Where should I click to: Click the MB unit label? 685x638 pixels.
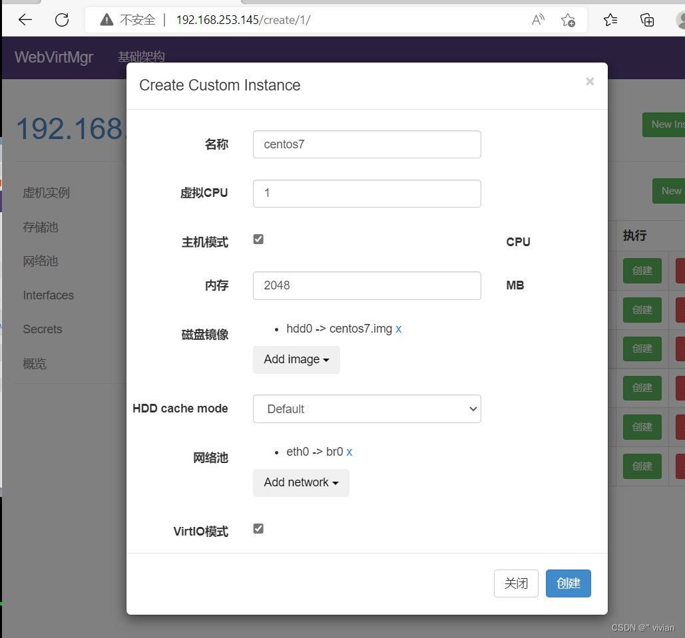coord(515,285)
